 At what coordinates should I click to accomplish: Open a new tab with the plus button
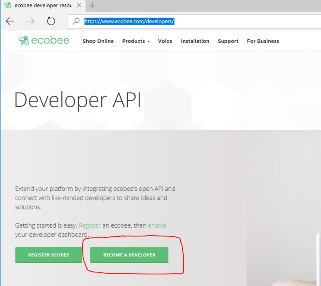click(92, 5)
